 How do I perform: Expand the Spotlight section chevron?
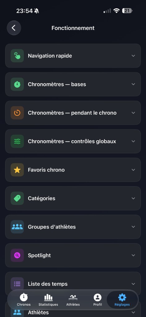pyautogui.click(x=133, y=255)
